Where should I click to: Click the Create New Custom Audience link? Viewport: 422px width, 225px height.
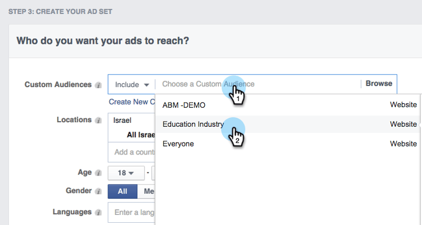(x=132, y=102)
